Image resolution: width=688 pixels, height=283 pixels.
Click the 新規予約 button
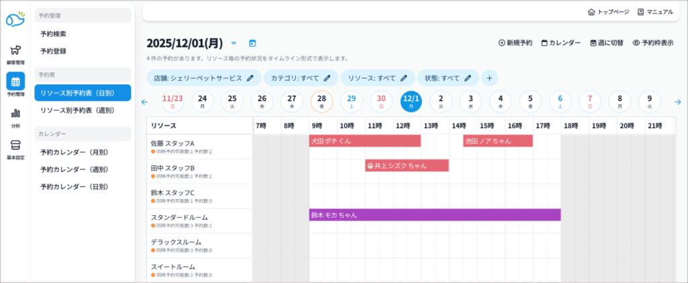[x=515, y=43]
